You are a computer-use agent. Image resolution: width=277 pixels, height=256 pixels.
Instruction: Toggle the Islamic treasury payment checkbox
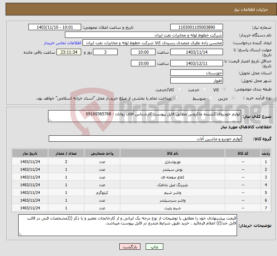point(176,97)
